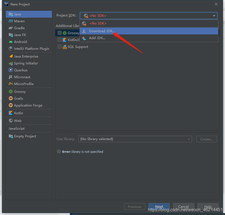Select the Android label in list
225x215 pixels.
[20, 42]
